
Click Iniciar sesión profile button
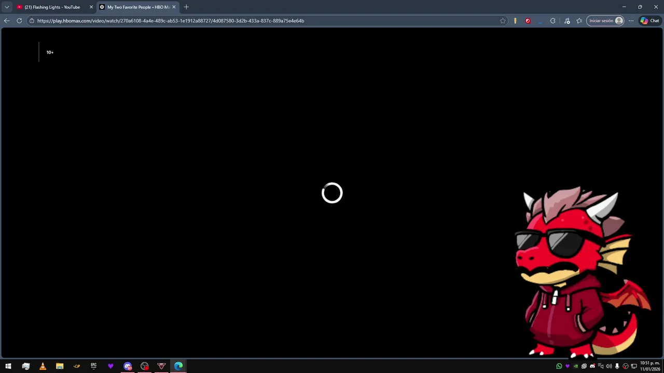[605, 21]
